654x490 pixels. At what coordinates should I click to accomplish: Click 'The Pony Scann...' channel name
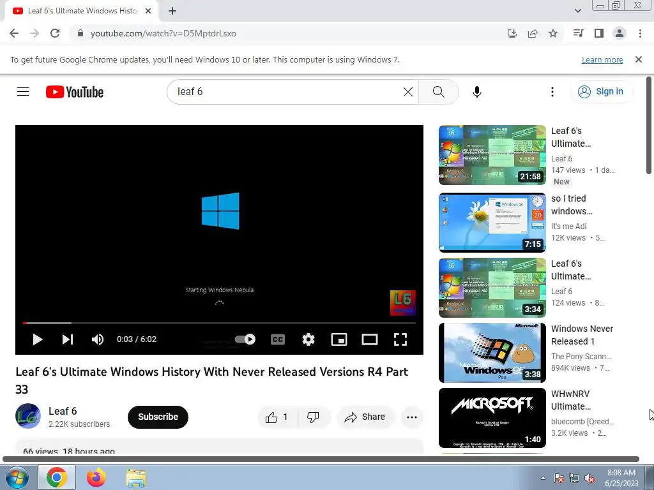click(581, 356)
